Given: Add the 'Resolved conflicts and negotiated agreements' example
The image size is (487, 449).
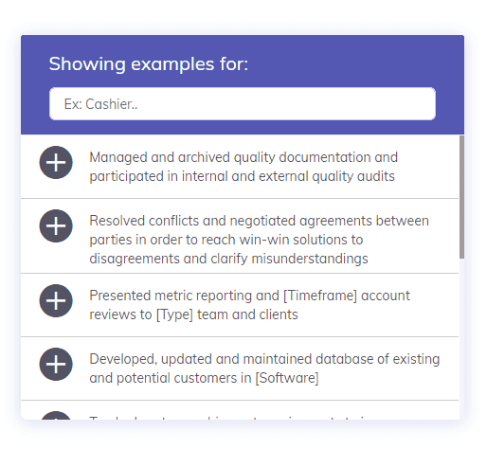Looking at the screenshot, I should [56, 226].
